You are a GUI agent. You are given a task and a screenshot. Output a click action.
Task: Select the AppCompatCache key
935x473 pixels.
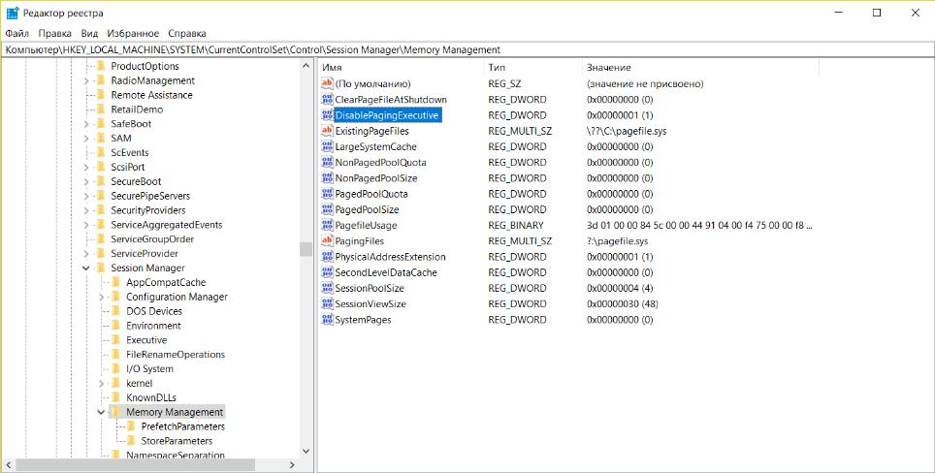pos(166,282)
